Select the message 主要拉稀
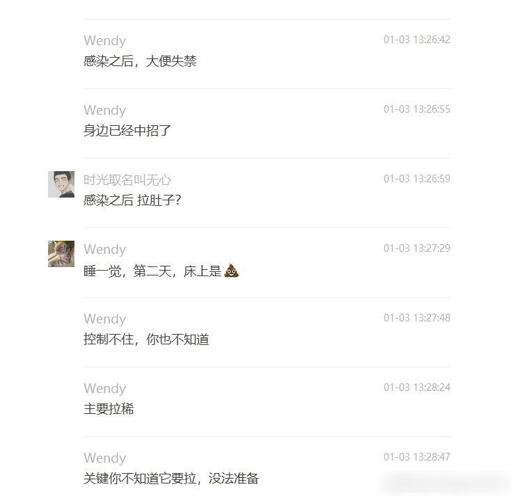511x496 pixels. [109, 409]
